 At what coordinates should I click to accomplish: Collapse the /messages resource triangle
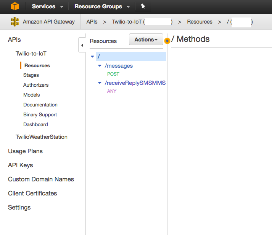[100, 66]
